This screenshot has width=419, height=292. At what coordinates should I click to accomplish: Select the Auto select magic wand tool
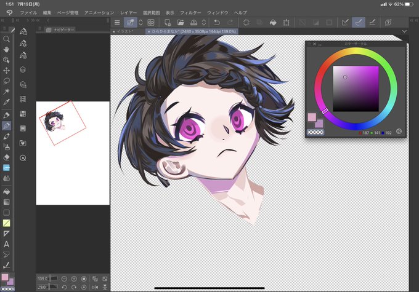pos(6,92)
